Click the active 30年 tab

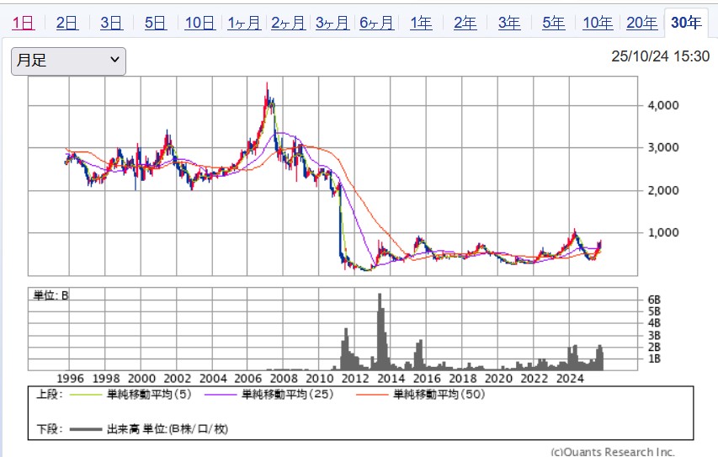click(686, 23)
